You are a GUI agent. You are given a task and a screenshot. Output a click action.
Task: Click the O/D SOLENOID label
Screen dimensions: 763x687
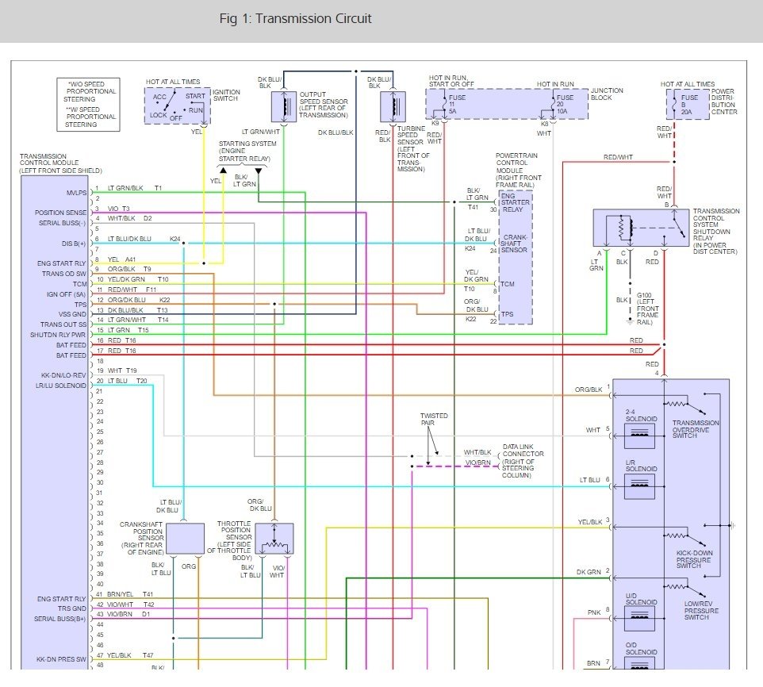641,648
